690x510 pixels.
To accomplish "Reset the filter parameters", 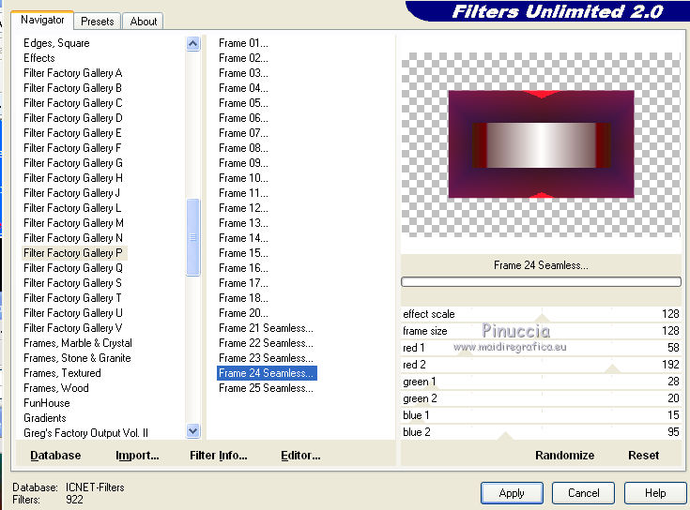I will (x=643, y=456).
